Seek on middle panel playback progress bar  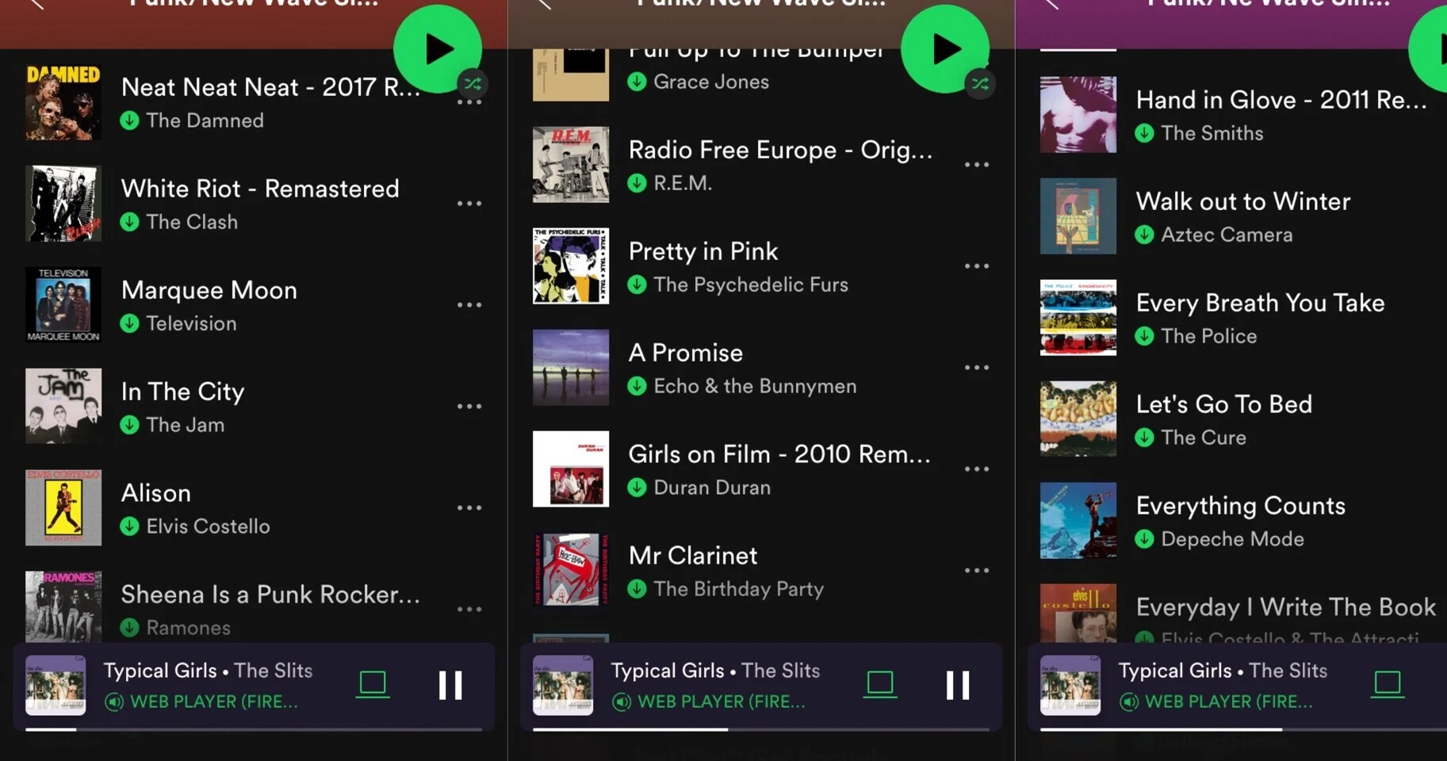(761, 729)
